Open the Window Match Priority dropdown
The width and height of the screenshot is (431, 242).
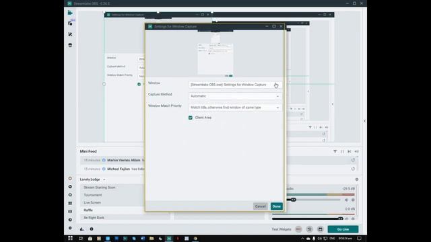(x=235, y=108)
